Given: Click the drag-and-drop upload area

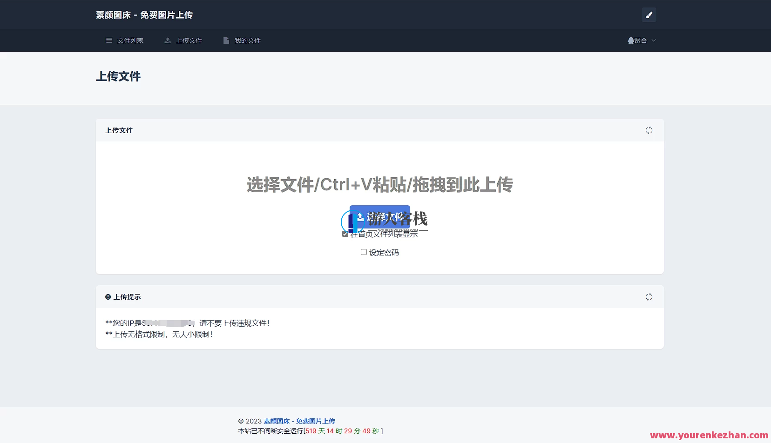Looking at the screenshot, I should 379,185.
